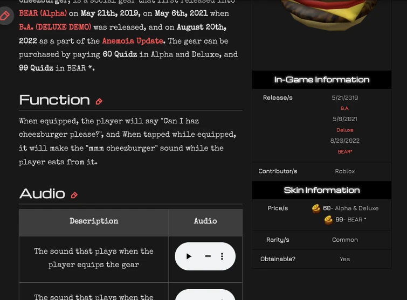Open the three-dot menu on first audio player

coord(222,256)
